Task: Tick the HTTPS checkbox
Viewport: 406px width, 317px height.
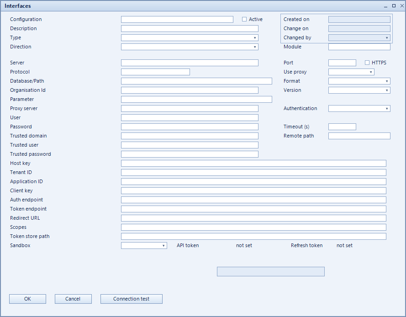Action: coord(367,63)
